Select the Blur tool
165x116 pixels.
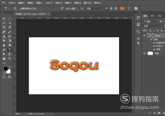tap(4, 45)
